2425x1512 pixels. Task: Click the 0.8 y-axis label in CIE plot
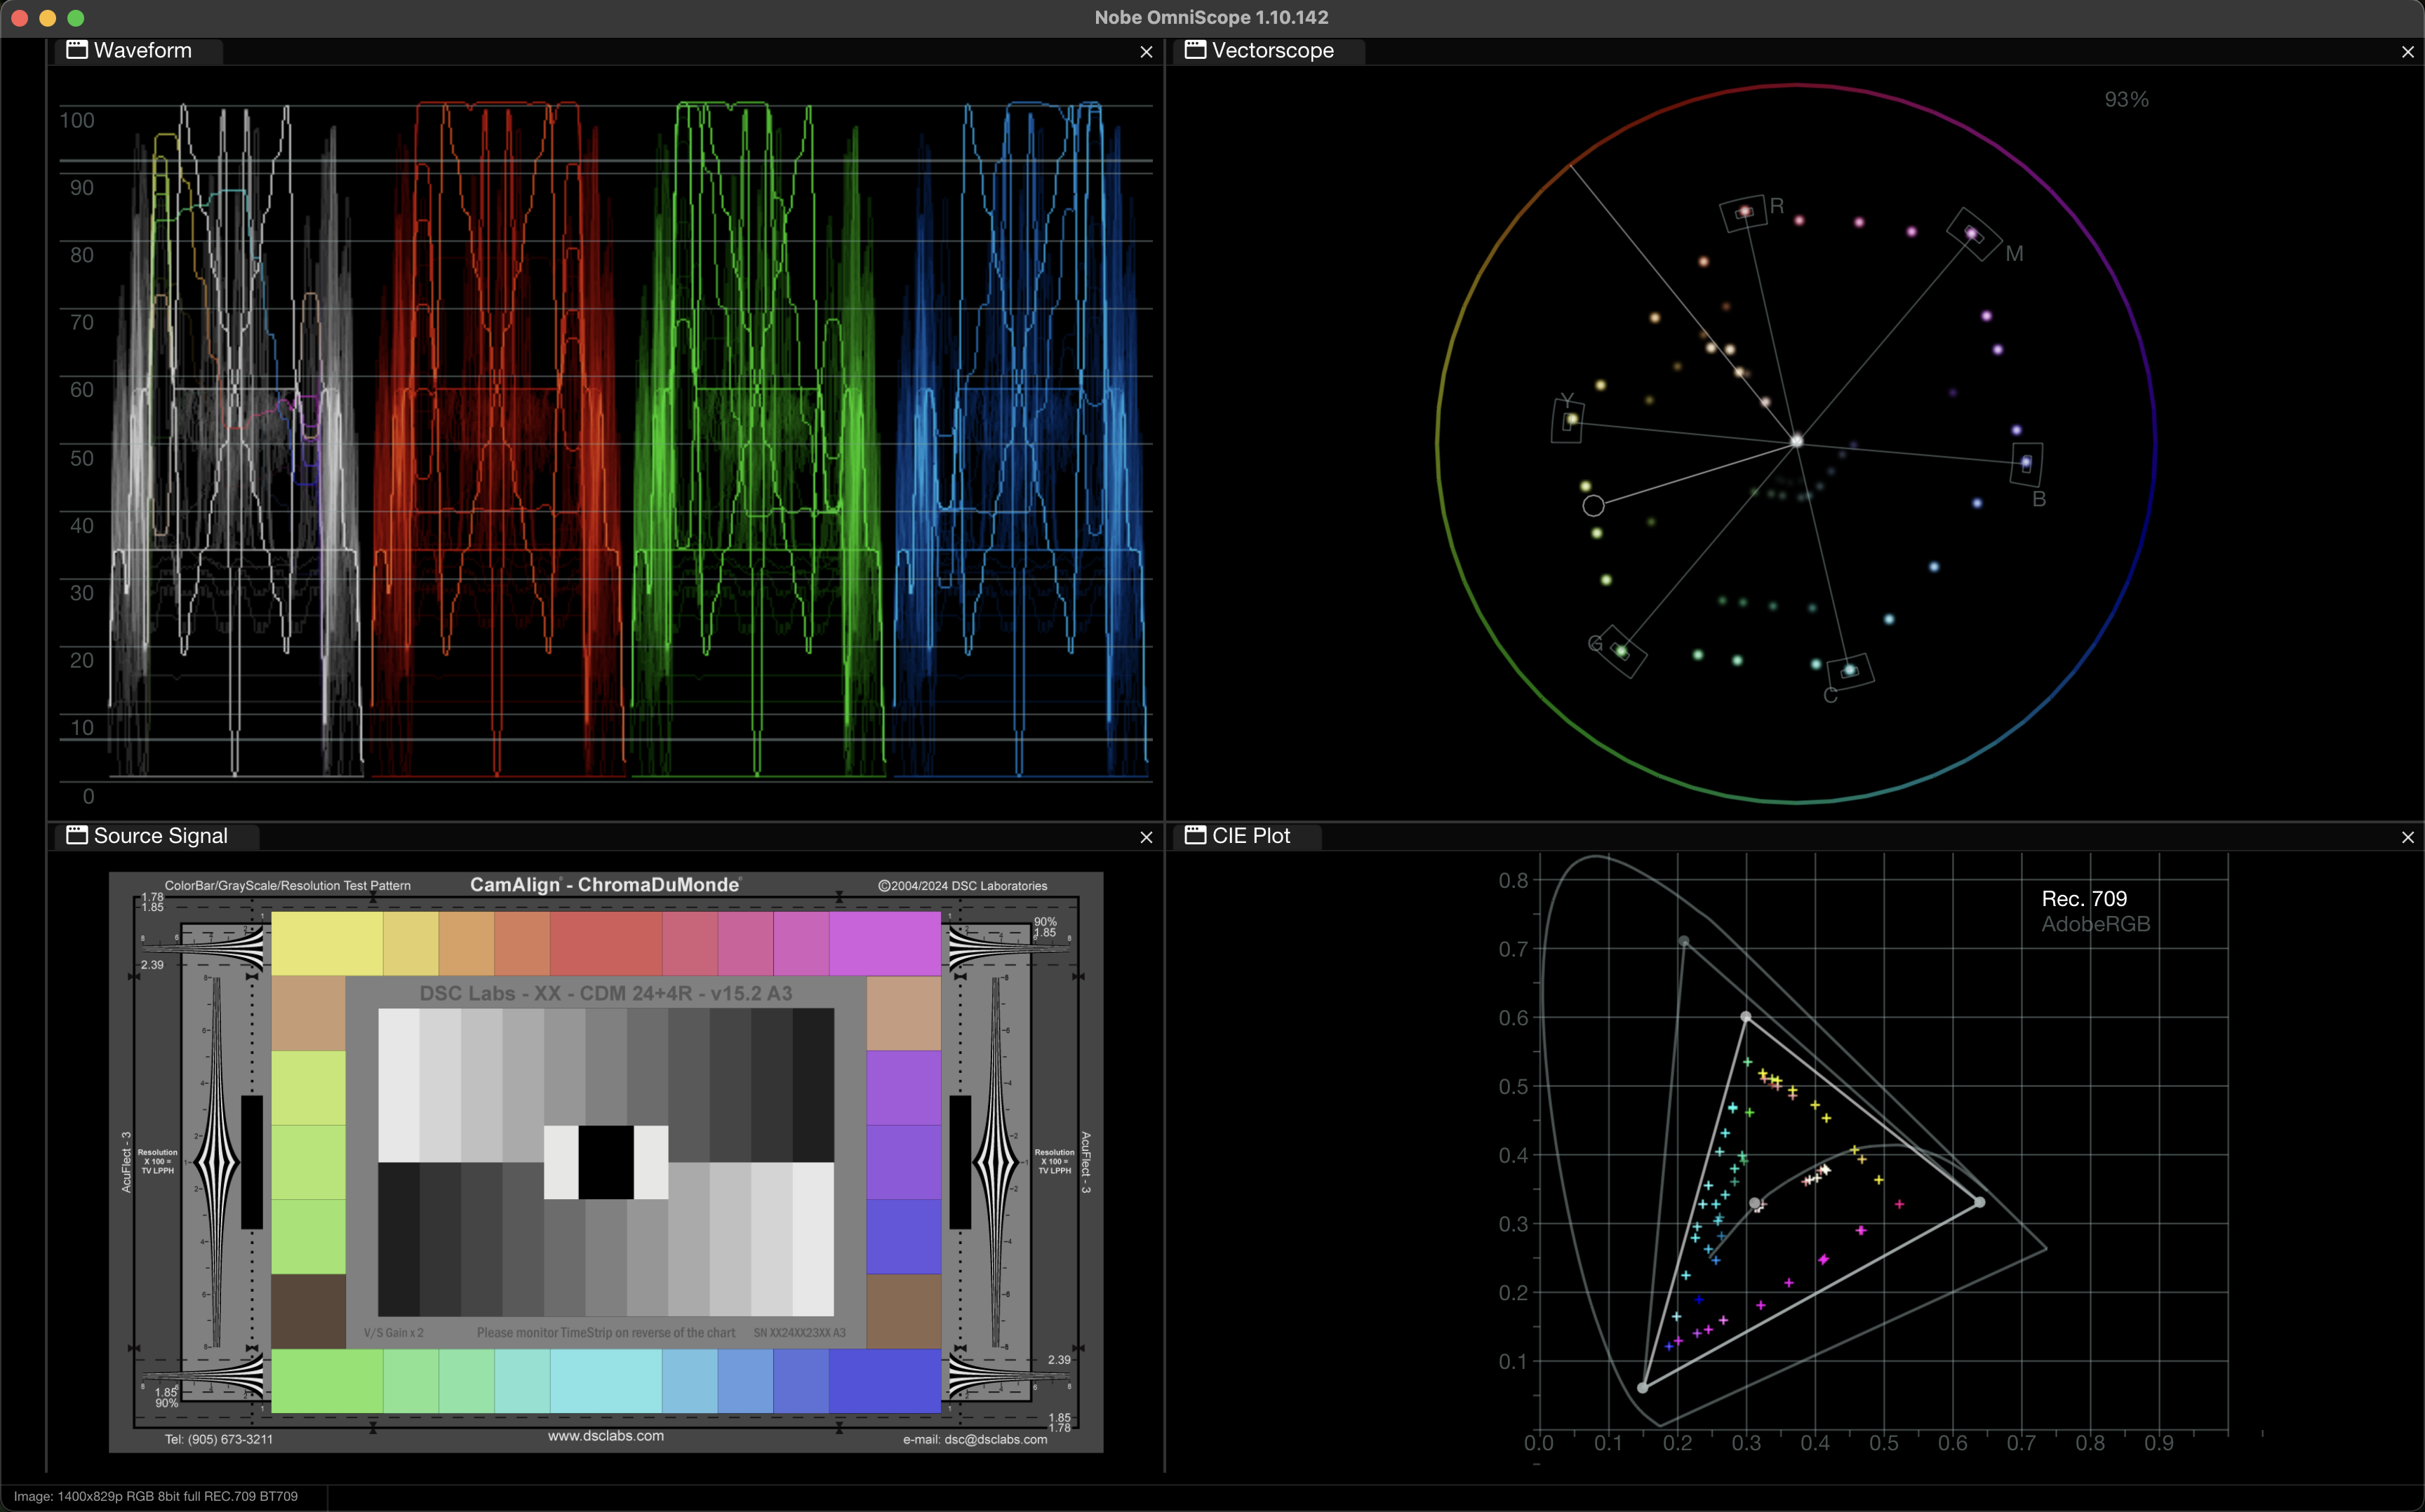pos(1513,880)
